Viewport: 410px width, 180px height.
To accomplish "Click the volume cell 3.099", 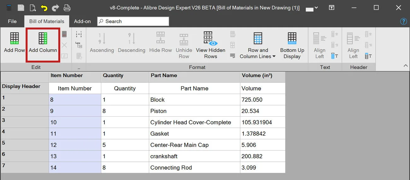I will click(x=263, y=167).
